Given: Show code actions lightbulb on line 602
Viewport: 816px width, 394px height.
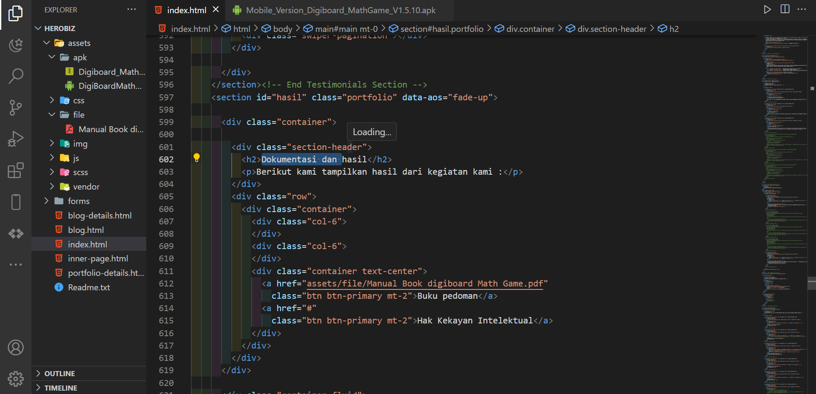Looking at the screenshot, I should tap(196, 158).
